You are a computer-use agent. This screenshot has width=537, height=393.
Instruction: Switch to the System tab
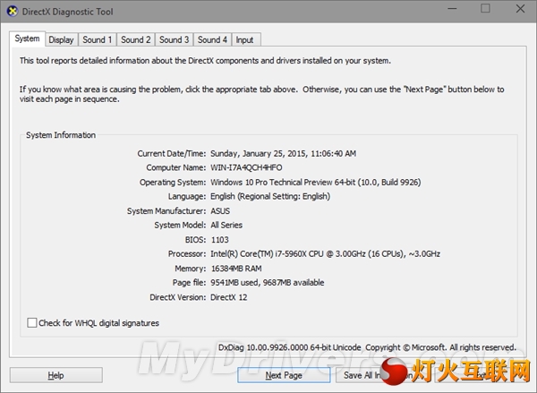27,38
